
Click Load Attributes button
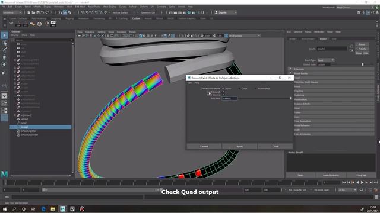tap(331, 175)
